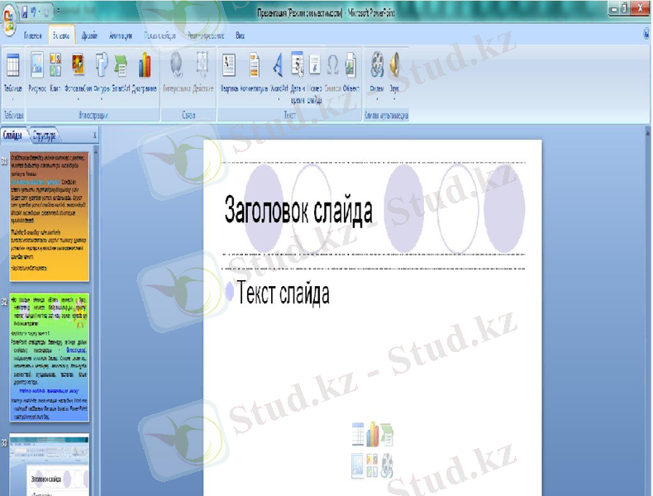Expand the WordArt dropdown arrow
Screen dimensions: 653x496
coord(279,99)
